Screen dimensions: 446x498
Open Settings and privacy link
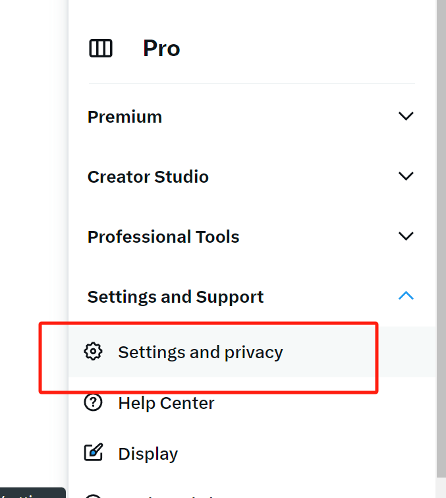200,352
